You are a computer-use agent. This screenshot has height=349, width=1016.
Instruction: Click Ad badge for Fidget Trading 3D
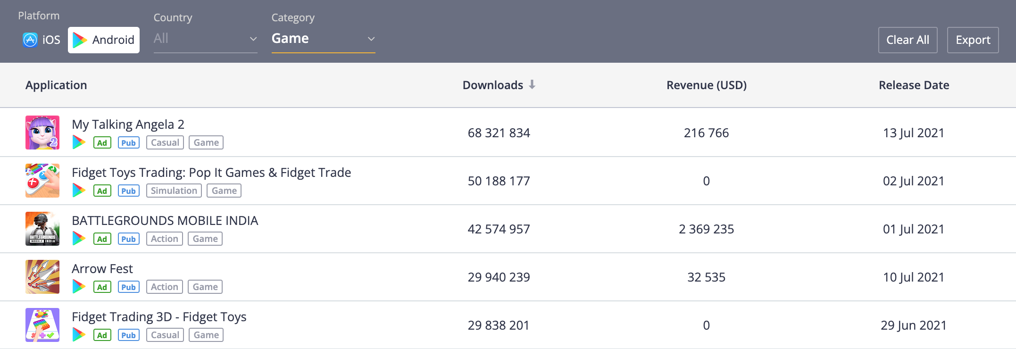(x=102, y=335)
